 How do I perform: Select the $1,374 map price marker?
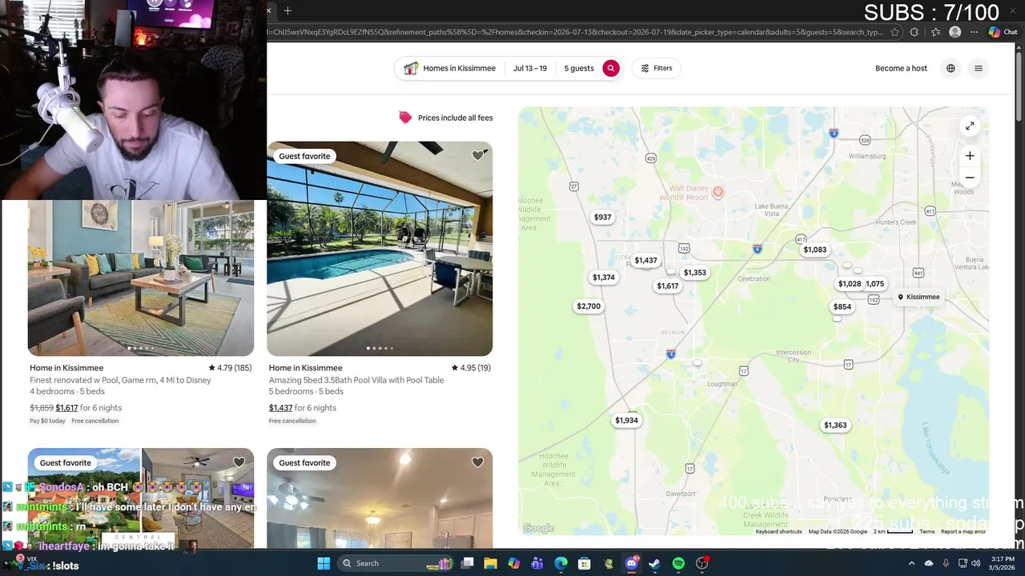coord(604,278)
